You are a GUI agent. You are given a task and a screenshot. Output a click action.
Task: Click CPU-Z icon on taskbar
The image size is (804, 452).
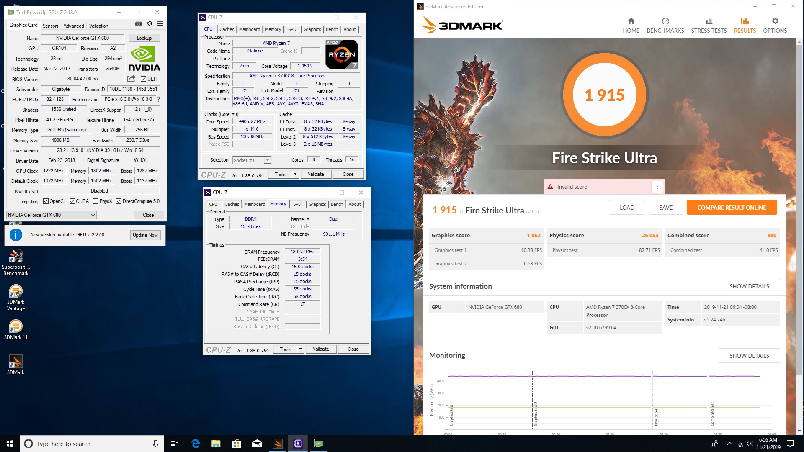click(x=298, y=444)
